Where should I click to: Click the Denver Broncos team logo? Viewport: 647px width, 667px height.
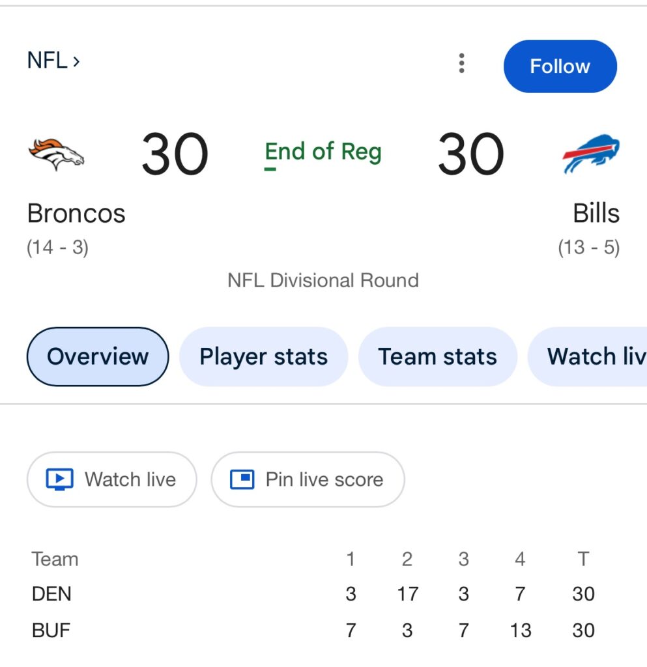point(57,154)
